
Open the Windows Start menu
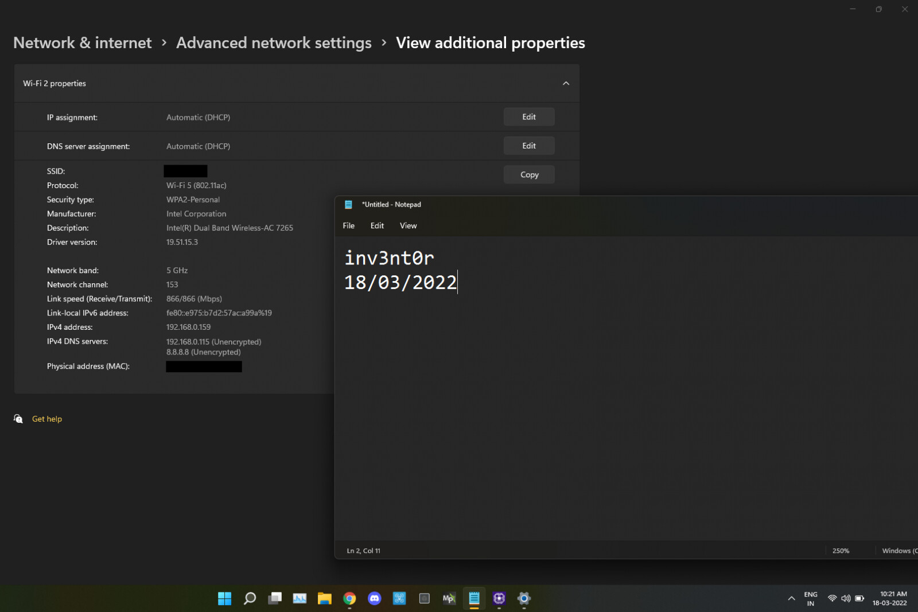(224, 598)
